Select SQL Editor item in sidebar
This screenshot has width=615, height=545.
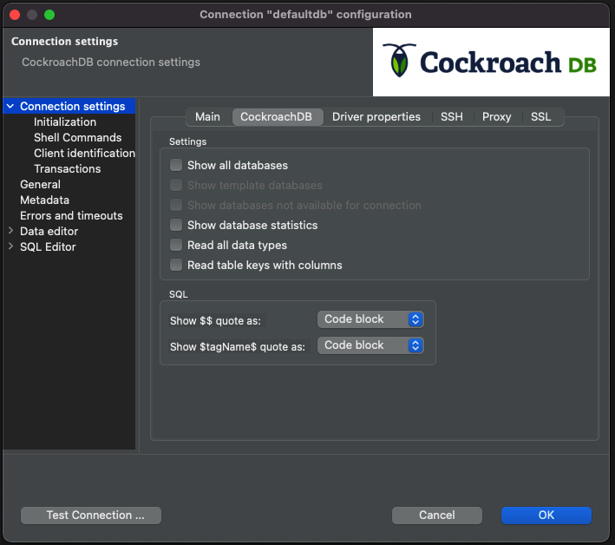pyautogui.click(x=48, y=246)
